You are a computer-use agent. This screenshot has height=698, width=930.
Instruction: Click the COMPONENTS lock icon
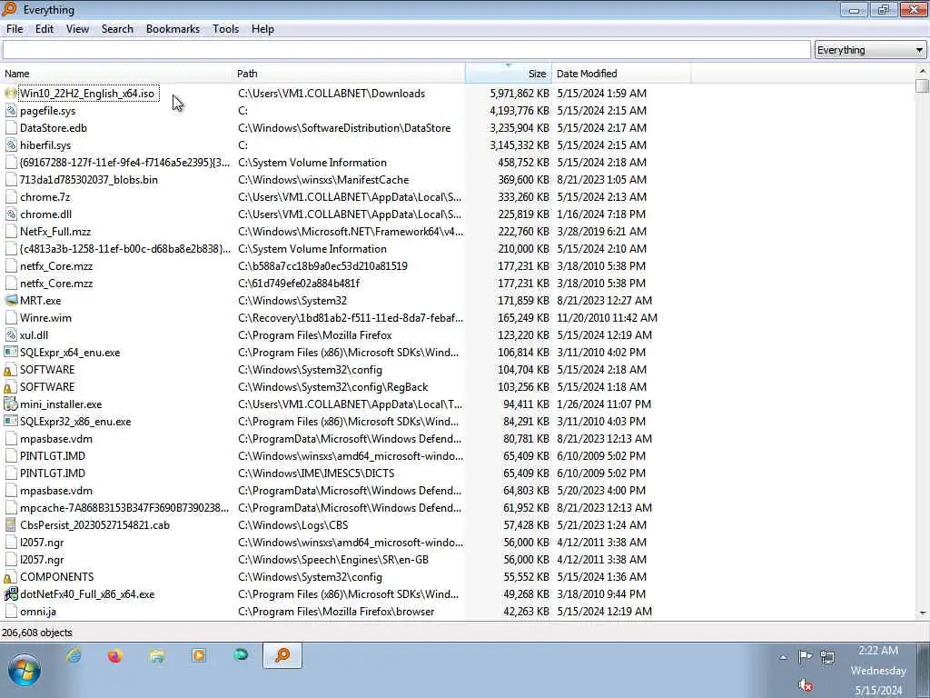click(8, 577)
